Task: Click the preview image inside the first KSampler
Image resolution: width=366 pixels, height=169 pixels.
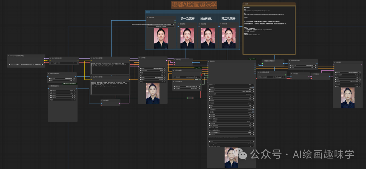Action: (152, 93)
